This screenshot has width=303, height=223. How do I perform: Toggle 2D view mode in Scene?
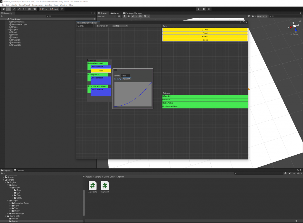pyautogui.click(x=119, y=16)
